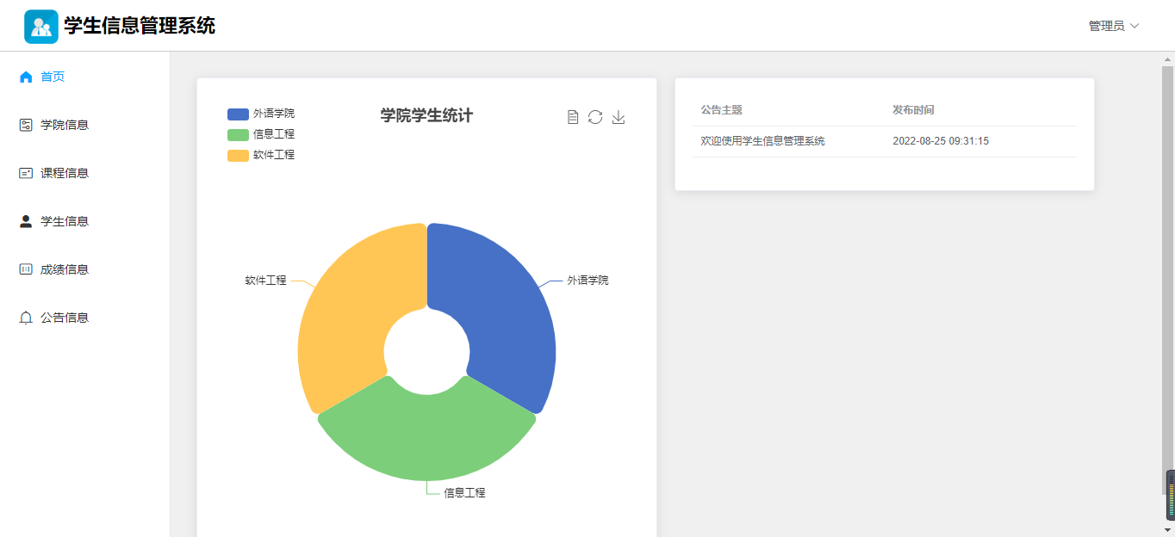
Task: Open announcement 欢迎使用学生信息管理系统
Action: coord(762,141)
